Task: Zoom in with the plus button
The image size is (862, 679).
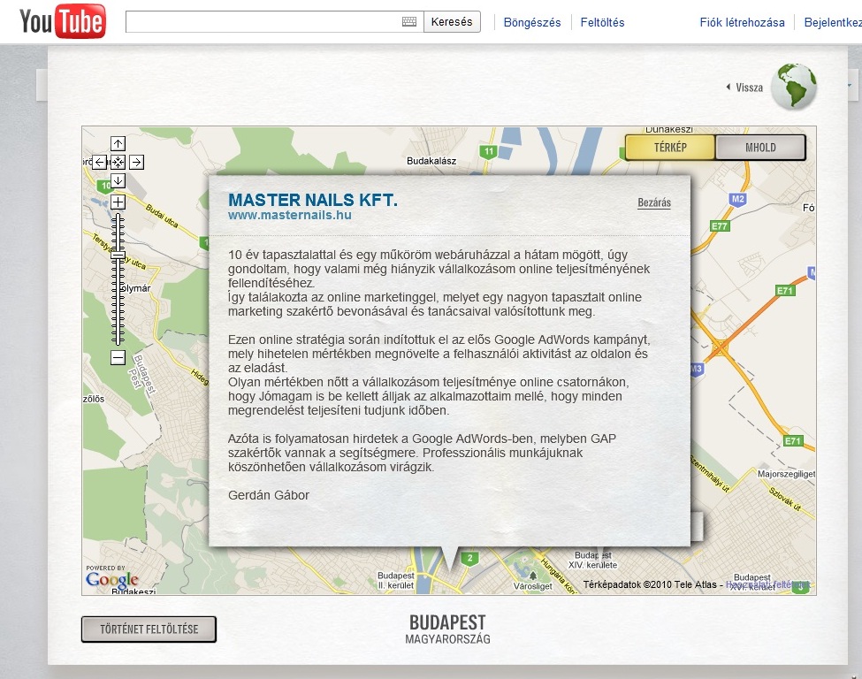Action: (118, 202)
